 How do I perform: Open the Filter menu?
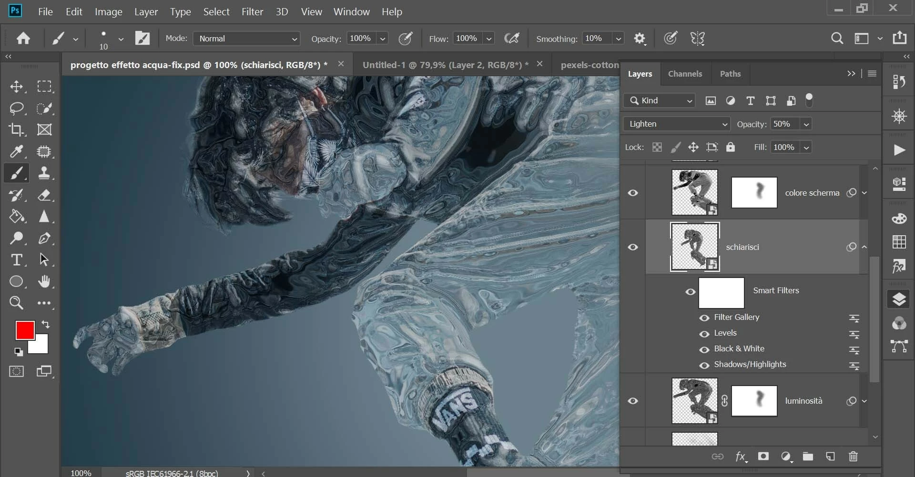tap(252, 12)
